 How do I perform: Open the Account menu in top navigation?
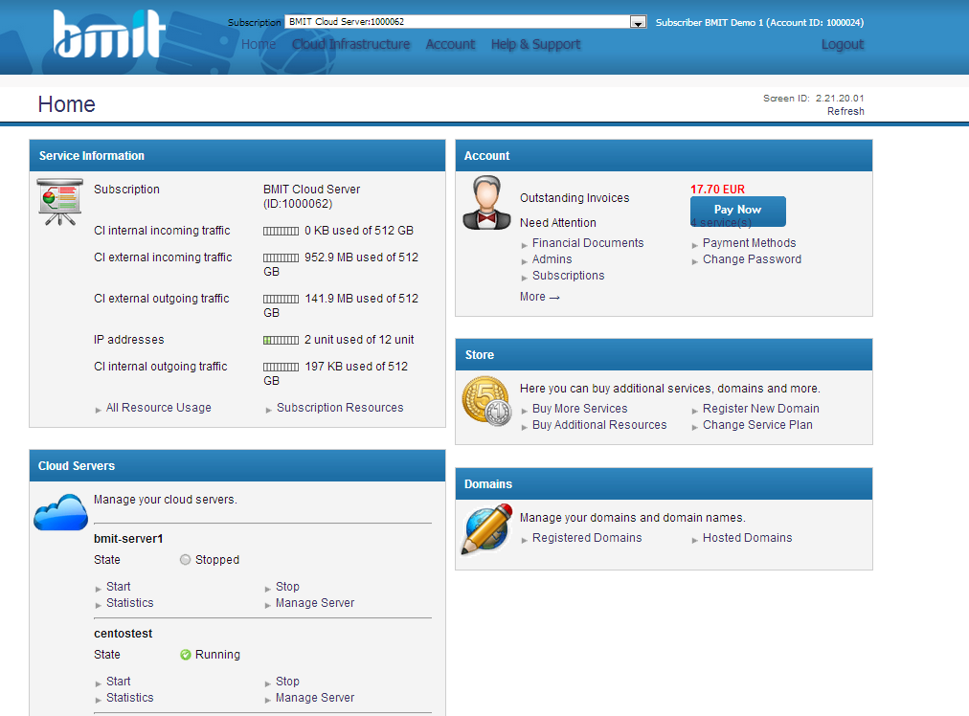coord(451,44)
